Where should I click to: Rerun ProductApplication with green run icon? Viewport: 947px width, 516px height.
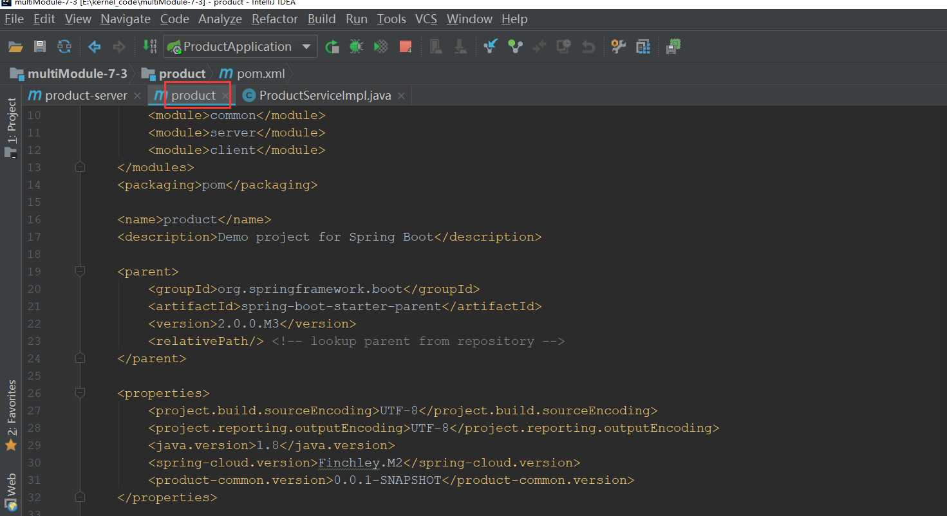pyautogui.click(x=332, y=46)
